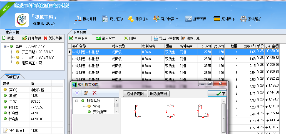Click 删除折弯图 button

tap(159, 94)
